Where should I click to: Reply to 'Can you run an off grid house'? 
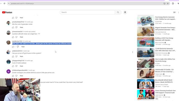[22, 56]
